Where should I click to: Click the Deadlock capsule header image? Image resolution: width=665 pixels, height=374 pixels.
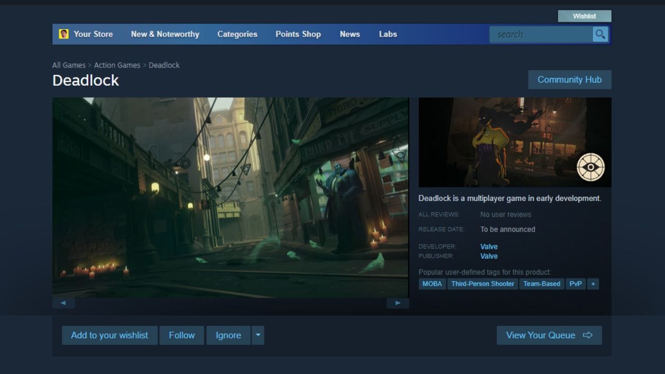tap(515, 142)
